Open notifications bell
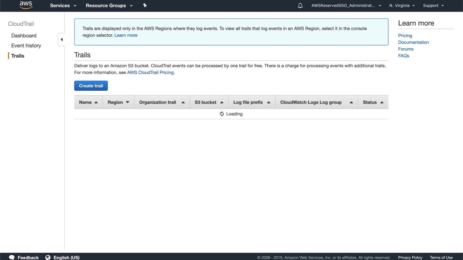This screenshot has height=260, width=463. click(300, 5)
